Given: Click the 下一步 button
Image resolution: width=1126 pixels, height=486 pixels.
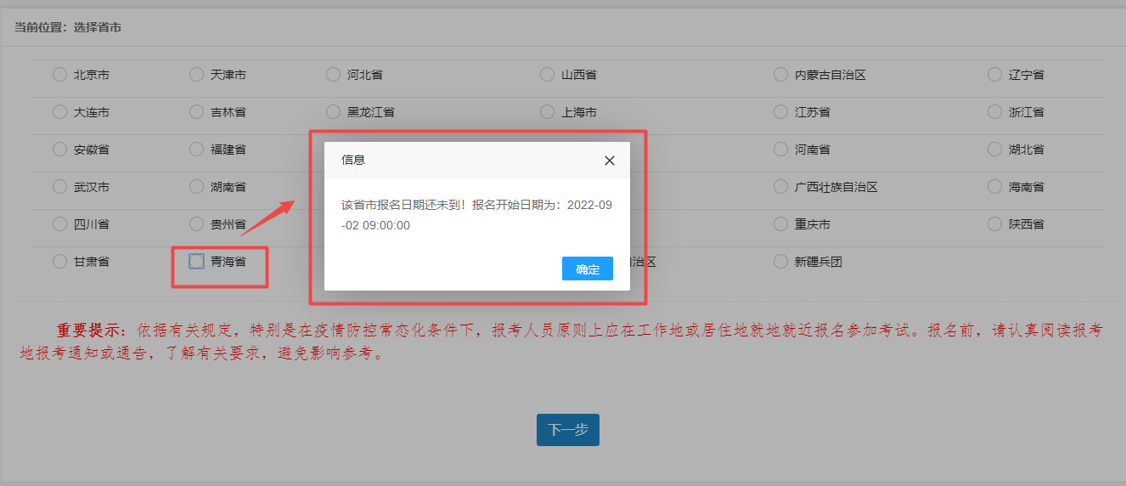Looking at the screenshot, I should [x=567, y=430].
